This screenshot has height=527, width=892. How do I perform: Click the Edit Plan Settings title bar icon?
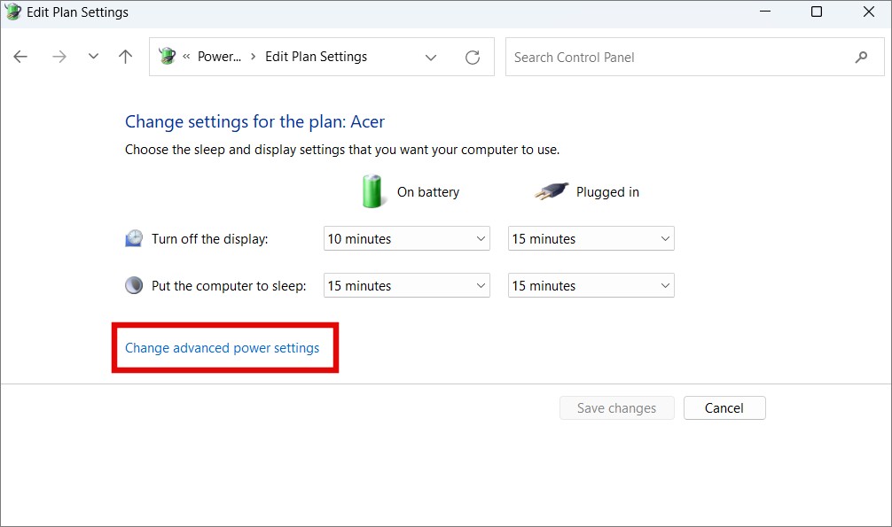(x=13, y=12)
